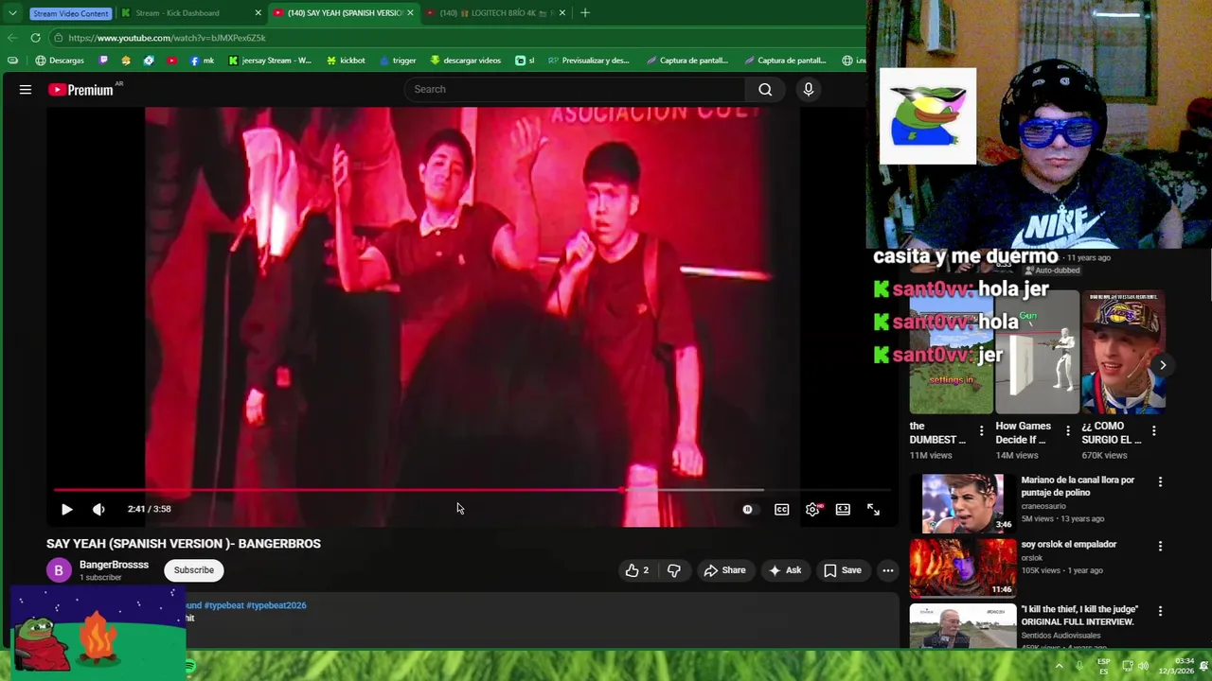Go back to previous page
The width and height of the screenshot is (1212, 681).
pyautogui.click(x=12, y=38)
